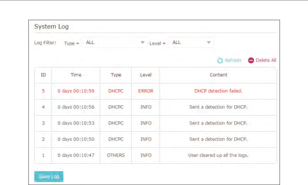Open the Level filter dropdown
Viewport: 308px width, 185px height.
tap(191, 42)
